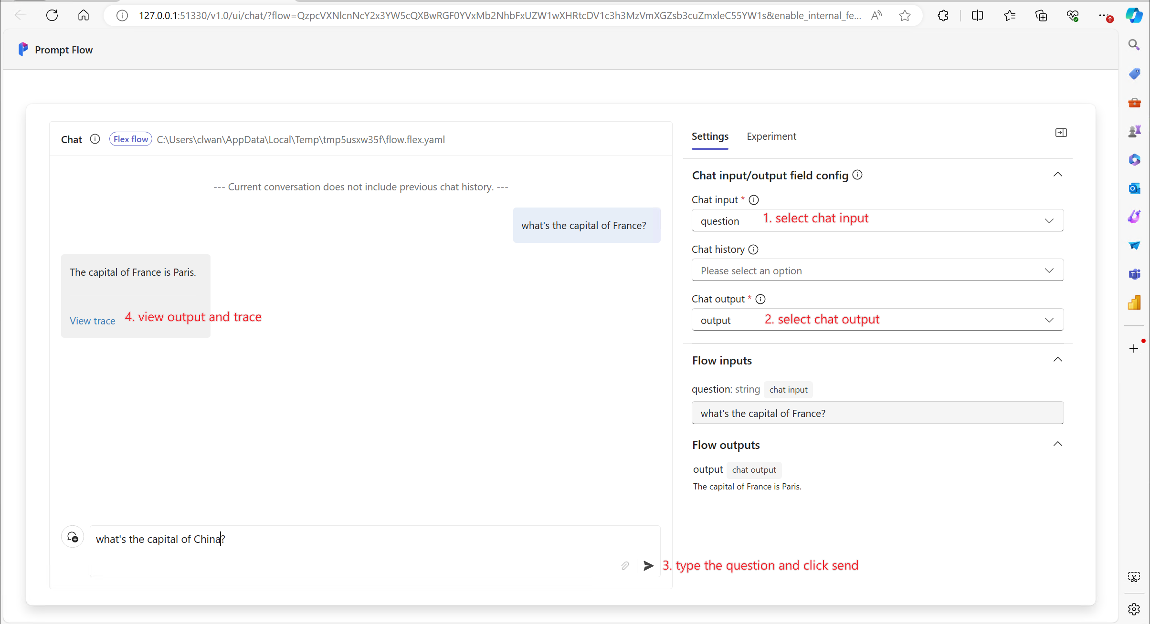Screen dimensions: 1150x624
Task: Click the info icon next to Chat heading
Action: (x=95, y=139)
